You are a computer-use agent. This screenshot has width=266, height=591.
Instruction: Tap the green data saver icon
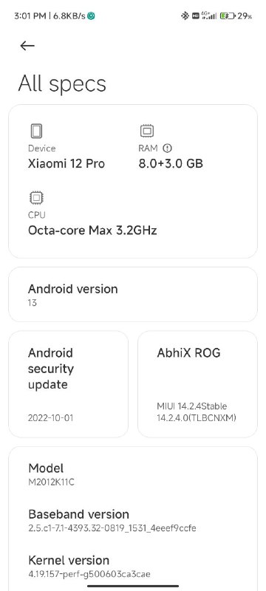click(x=91, y=16)
